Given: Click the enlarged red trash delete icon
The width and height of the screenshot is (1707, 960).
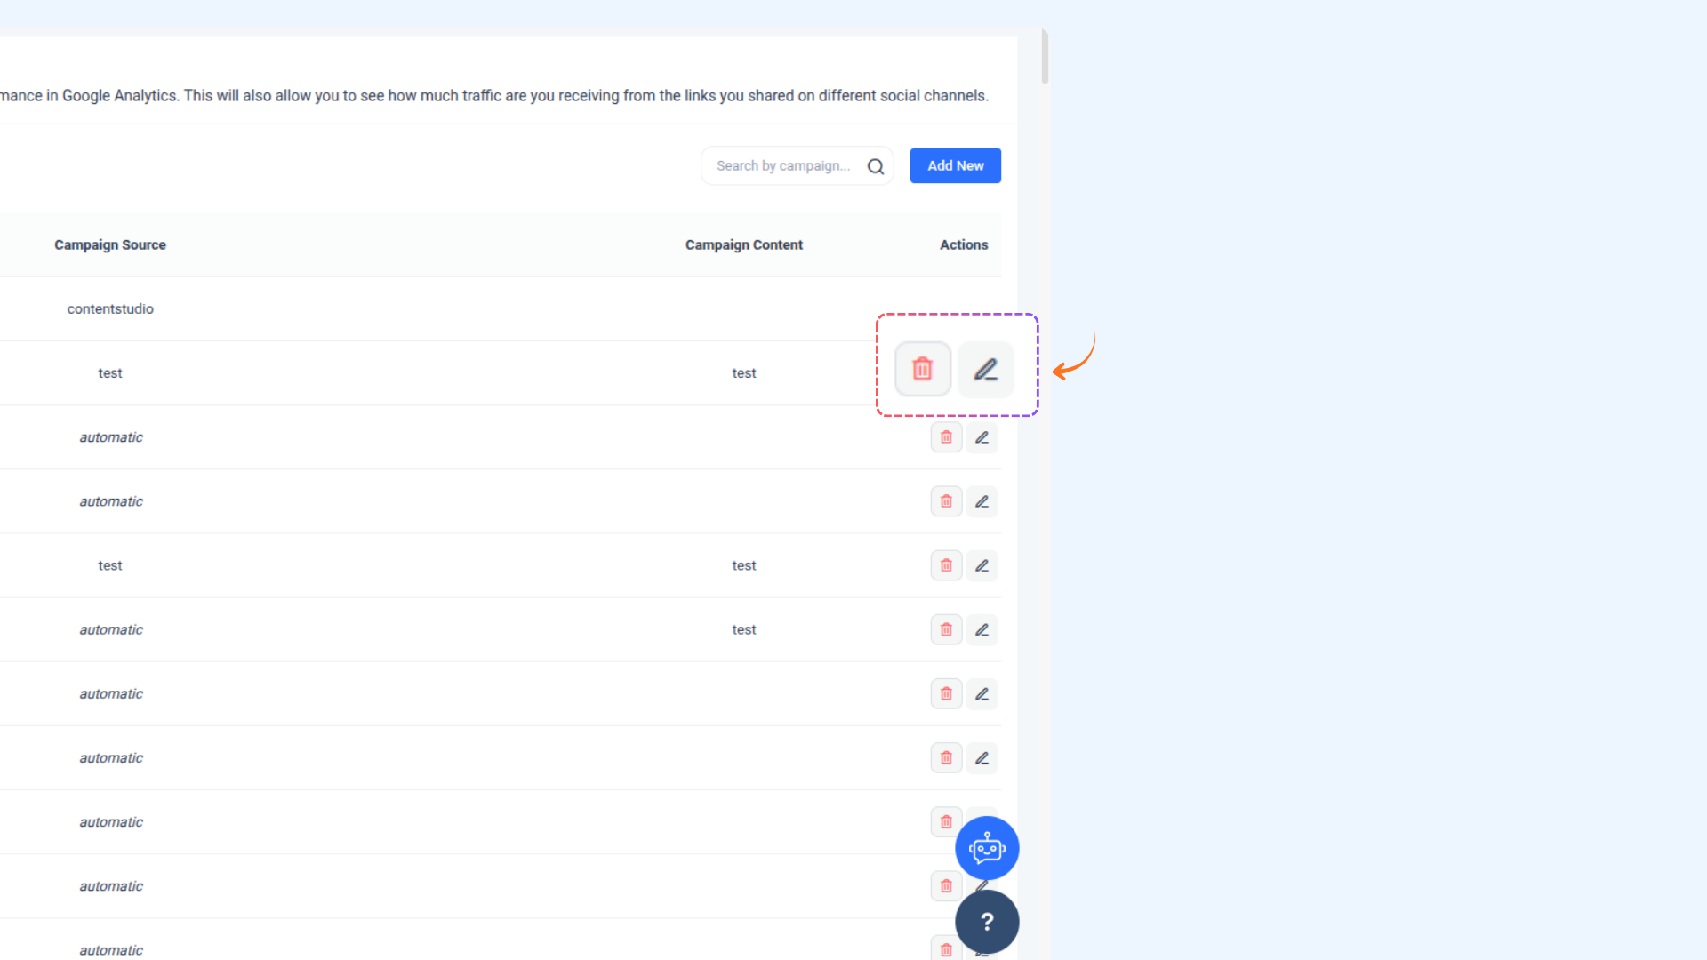Looking at the screenshot, I should tap(922, 369).
